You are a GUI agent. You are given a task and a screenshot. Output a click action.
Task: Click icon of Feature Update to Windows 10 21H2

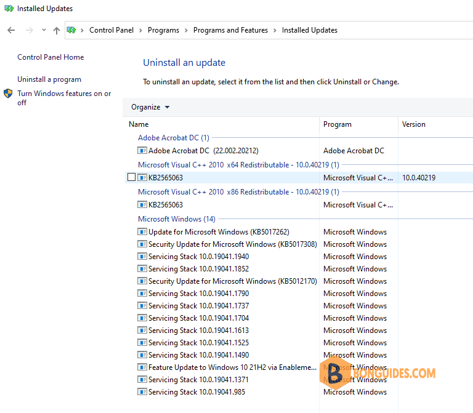pyautogui.click(x=142, y=367)
